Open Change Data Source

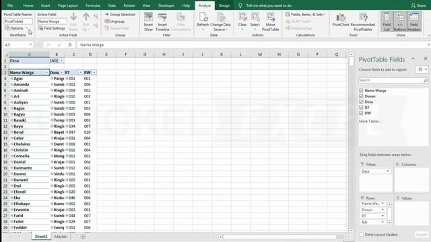[x=220, y=22]
